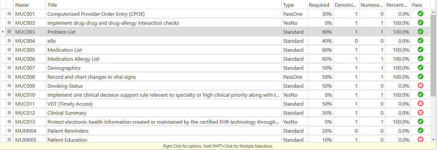Screen dimensions: 437x150
Task: Expand the MUC009 Smoking Status row
Action: click(9, 86)
